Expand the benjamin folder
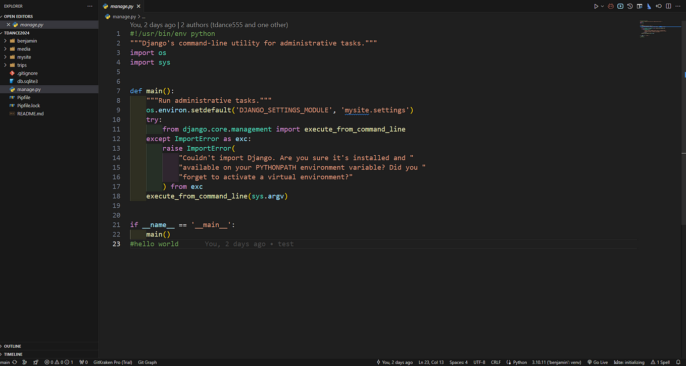Viewport: 686px width, 366px height. 27,41
